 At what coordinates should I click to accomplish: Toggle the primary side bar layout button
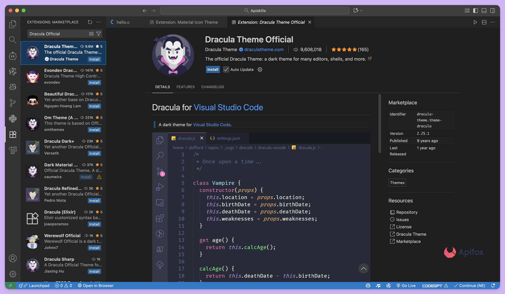point(475,11)
